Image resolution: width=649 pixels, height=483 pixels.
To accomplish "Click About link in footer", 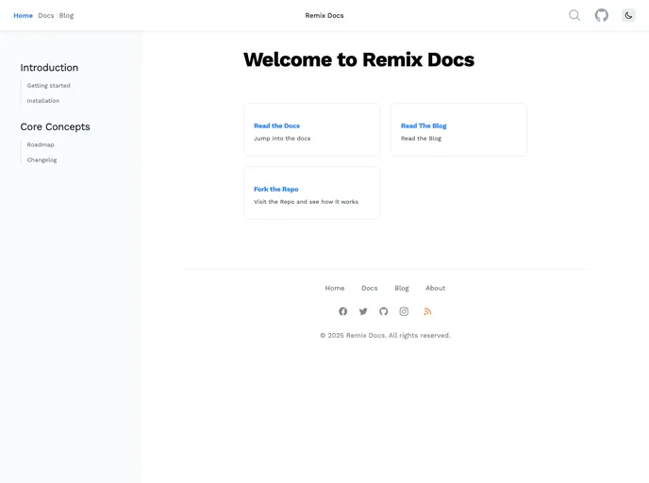I will 436,288.
